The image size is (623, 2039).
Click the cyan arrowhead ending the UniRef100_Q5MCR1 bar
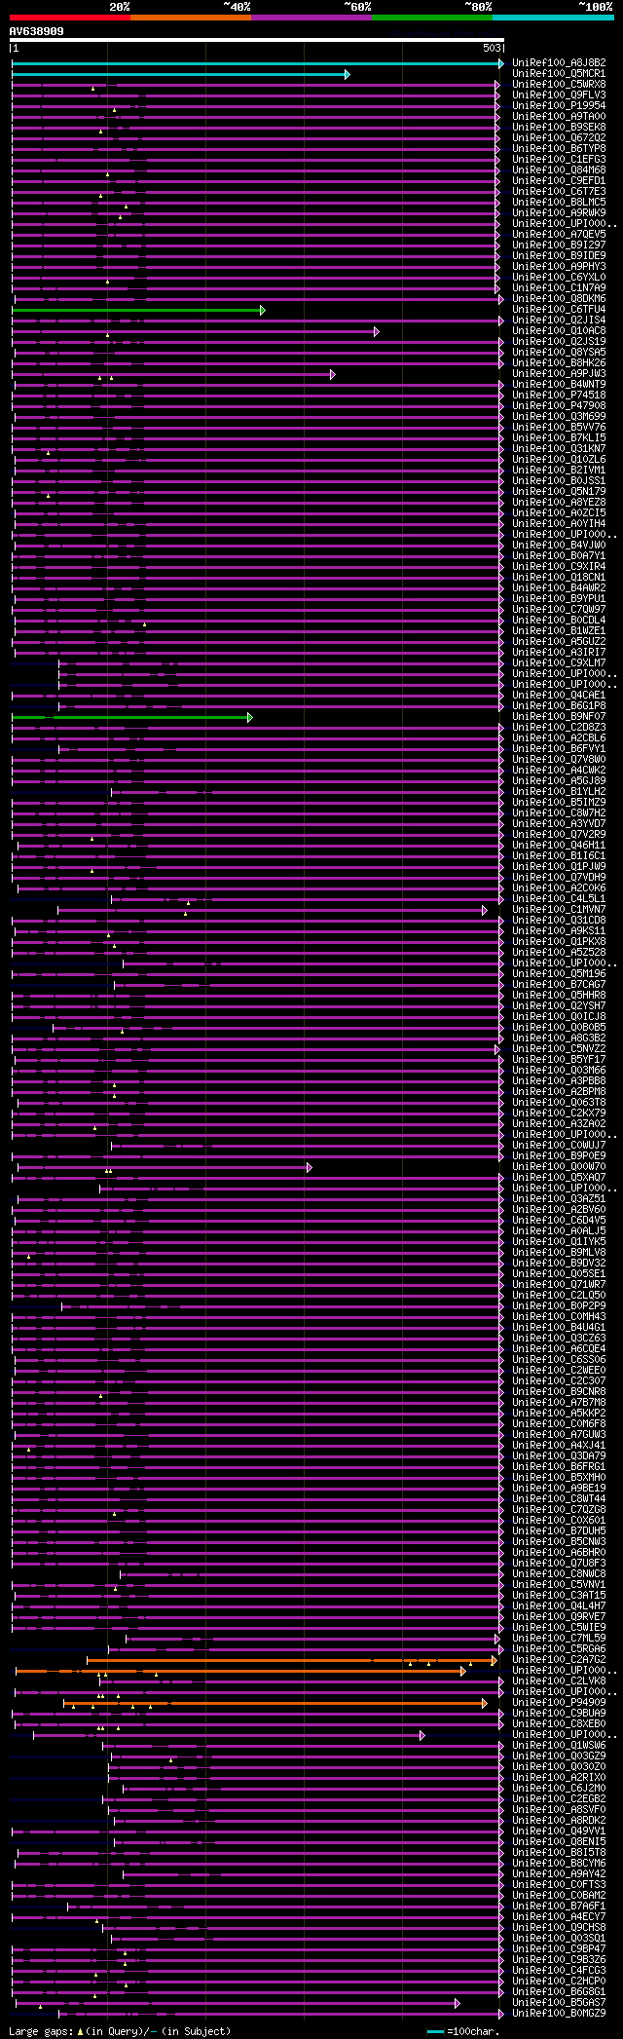(x=348, y=74)
